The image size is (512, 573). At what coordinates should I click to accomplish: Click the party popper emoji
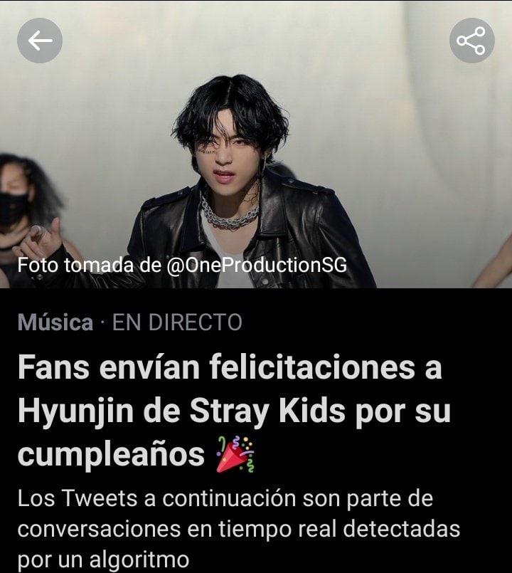tap(235, 454)
